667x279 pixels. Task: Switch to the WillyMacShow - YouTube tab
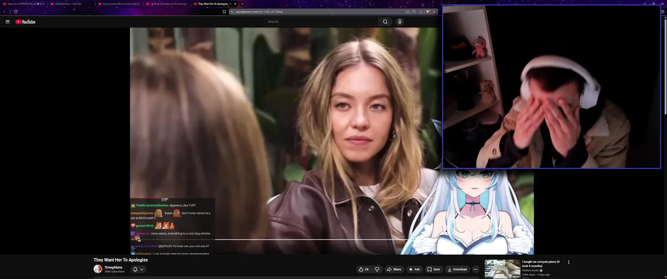click(x=72, y=4)
